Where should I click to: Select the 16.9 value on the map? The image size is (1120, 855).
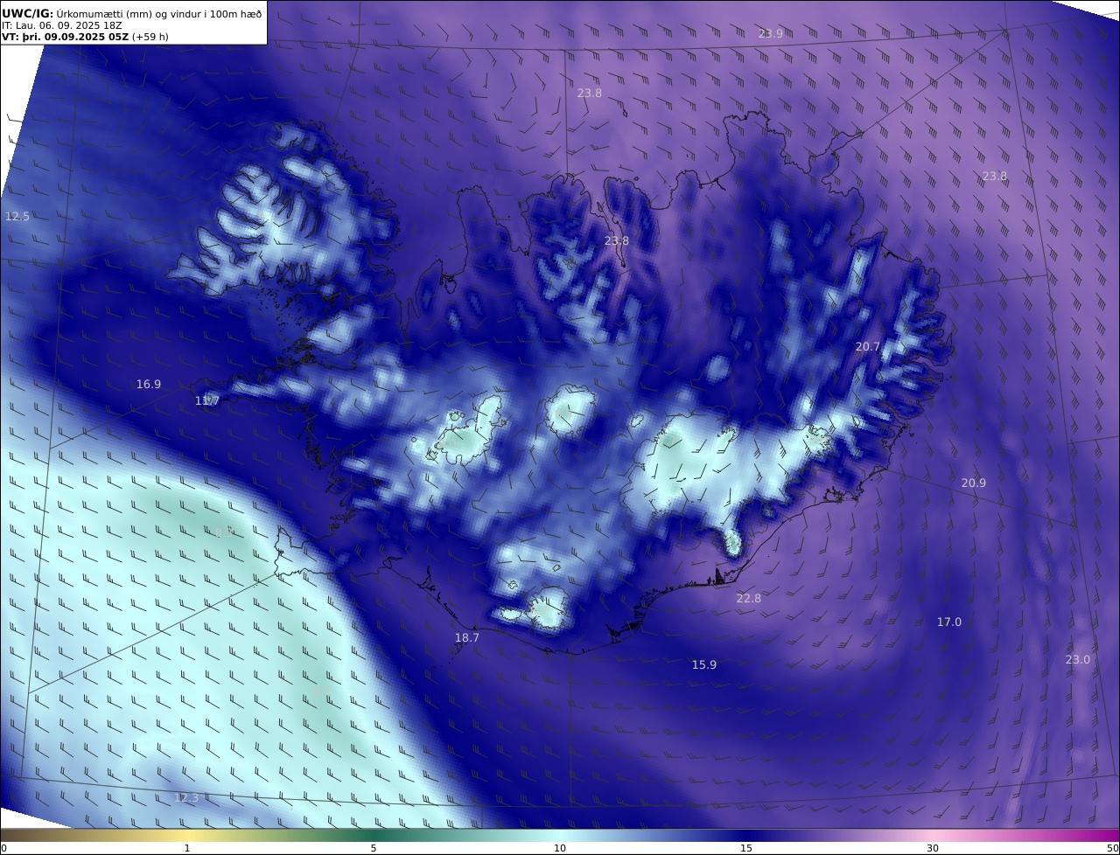[x=149, y=384]
